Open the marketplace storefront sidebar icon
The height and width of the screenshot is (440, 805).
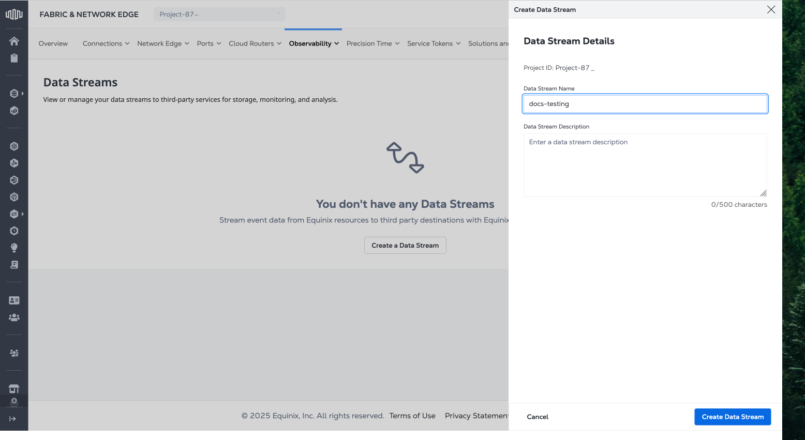pos(14,389)
